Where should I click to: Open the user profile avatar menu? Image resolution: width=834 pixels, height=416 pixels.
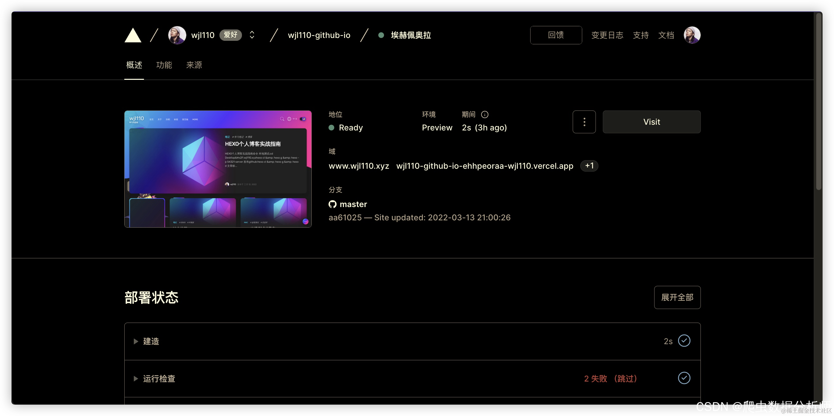pyautogui.click(x=692, y=35)
